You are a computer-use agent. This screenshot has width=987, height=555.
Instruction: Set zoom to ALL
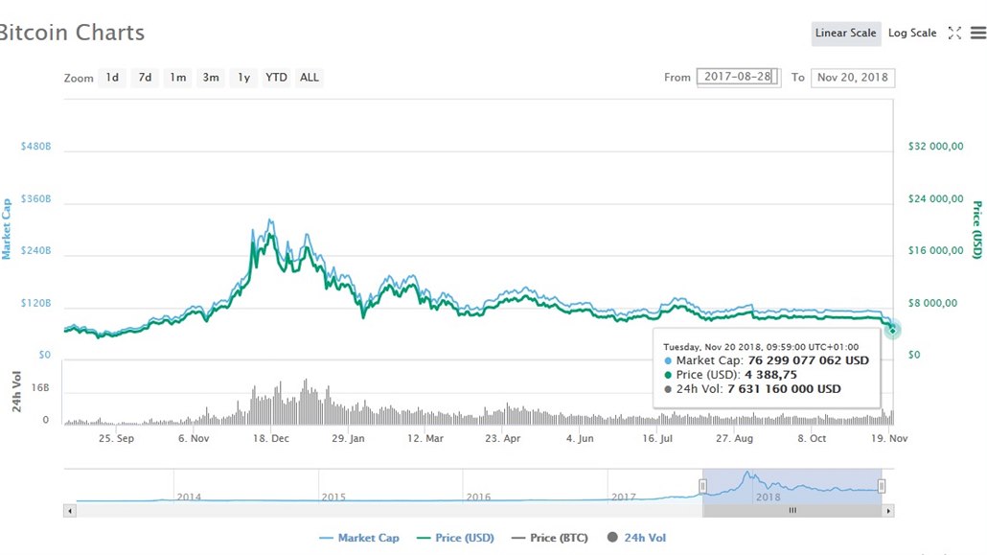click(x=310, y=78)
